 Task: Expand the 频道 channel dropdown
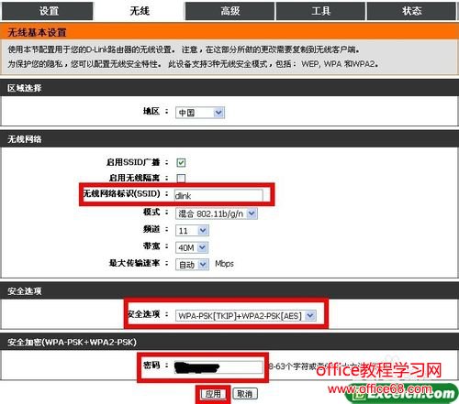click(192, 231)
